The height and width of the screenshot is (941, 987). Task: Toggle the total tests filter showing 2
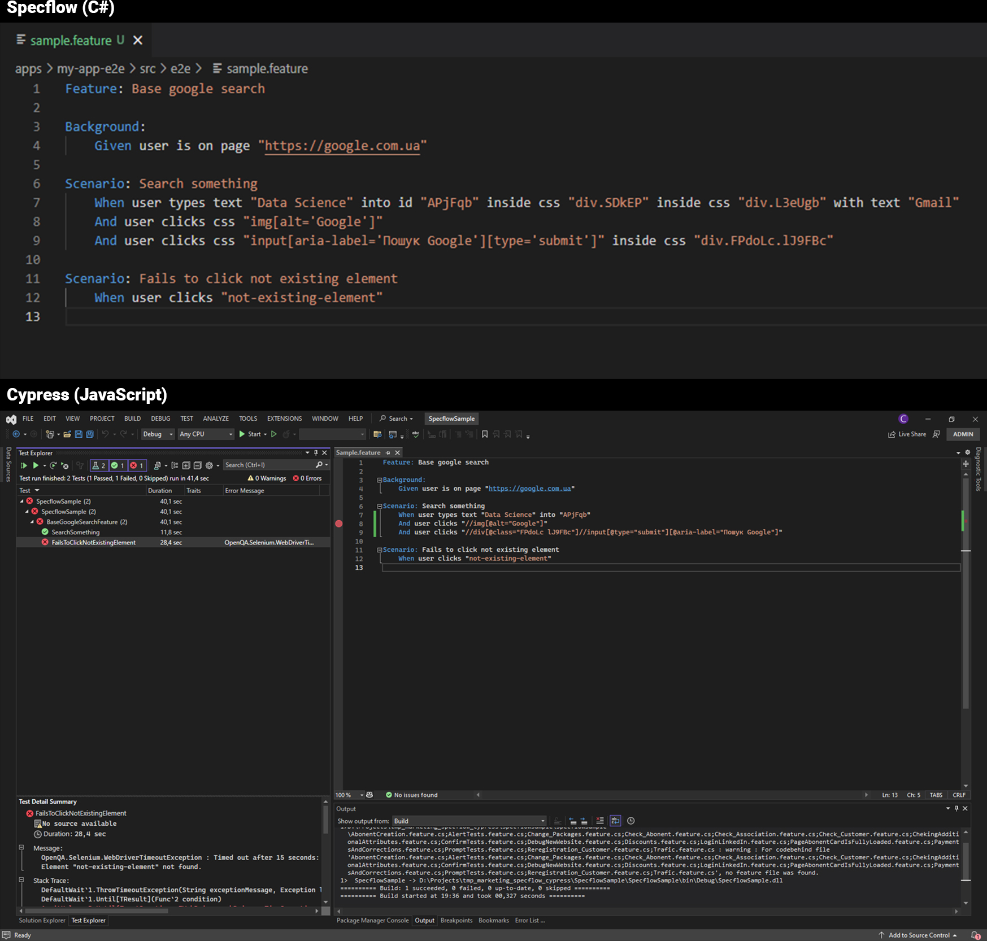(x=99, y=465)
